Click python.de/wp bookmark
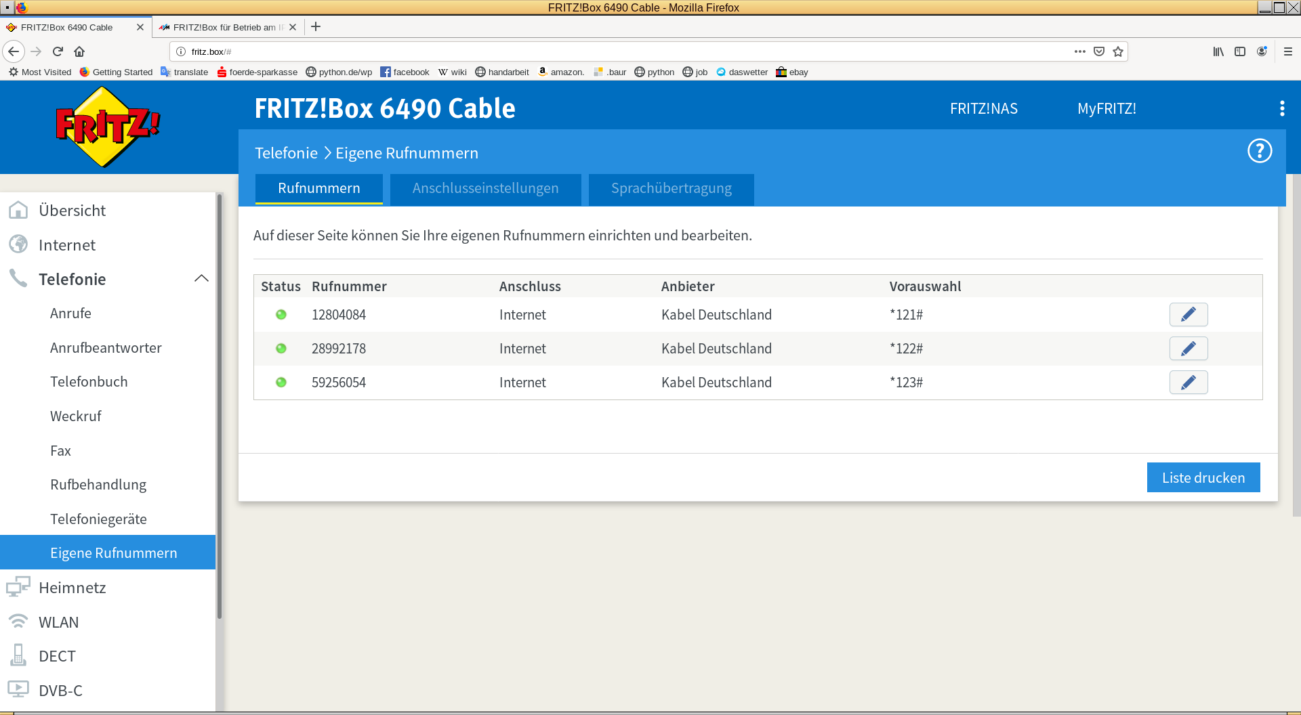Screen dimensions: 1301x715 click(x=339, y=72)
